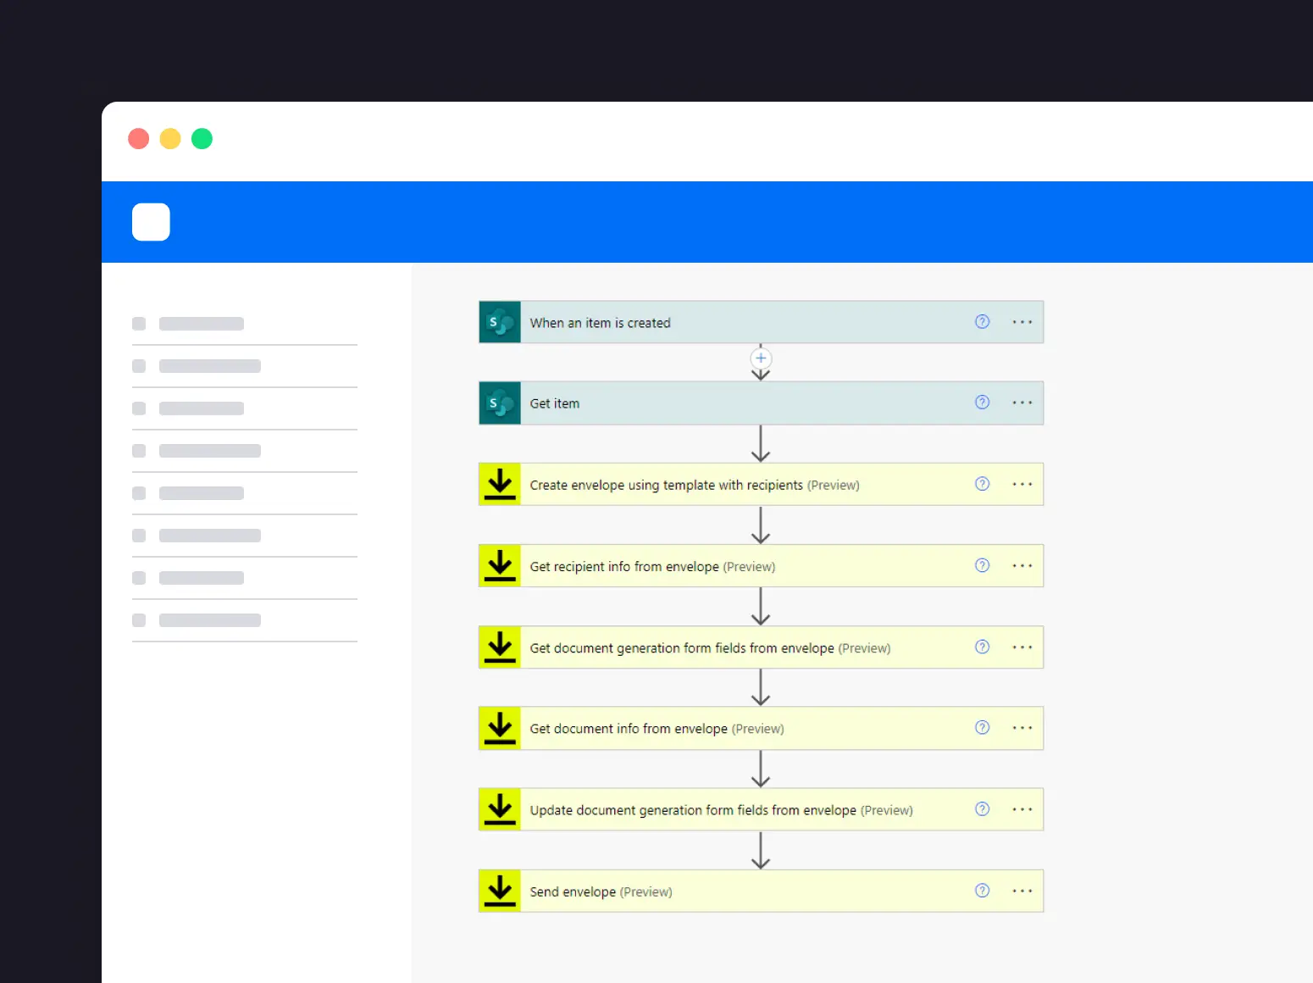Open ellipsis menu on 'Get document generation form fields'

(1022, 647)
